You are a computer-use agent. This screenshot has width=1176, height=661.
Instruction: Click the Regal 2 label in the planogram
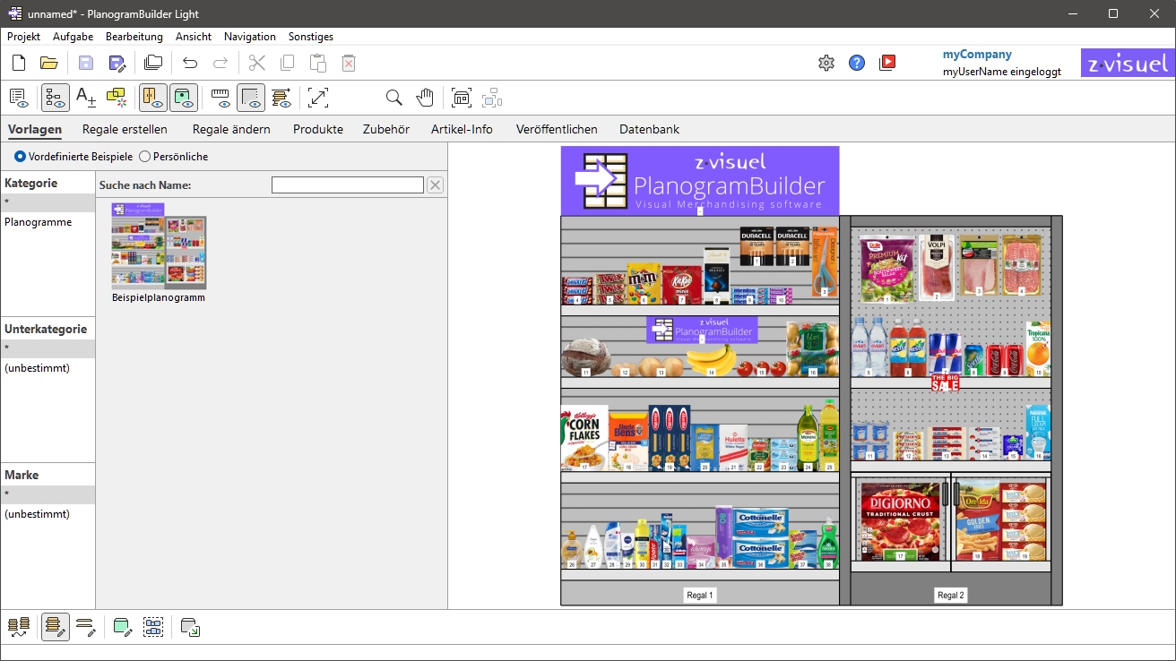[x=951, y=595]
